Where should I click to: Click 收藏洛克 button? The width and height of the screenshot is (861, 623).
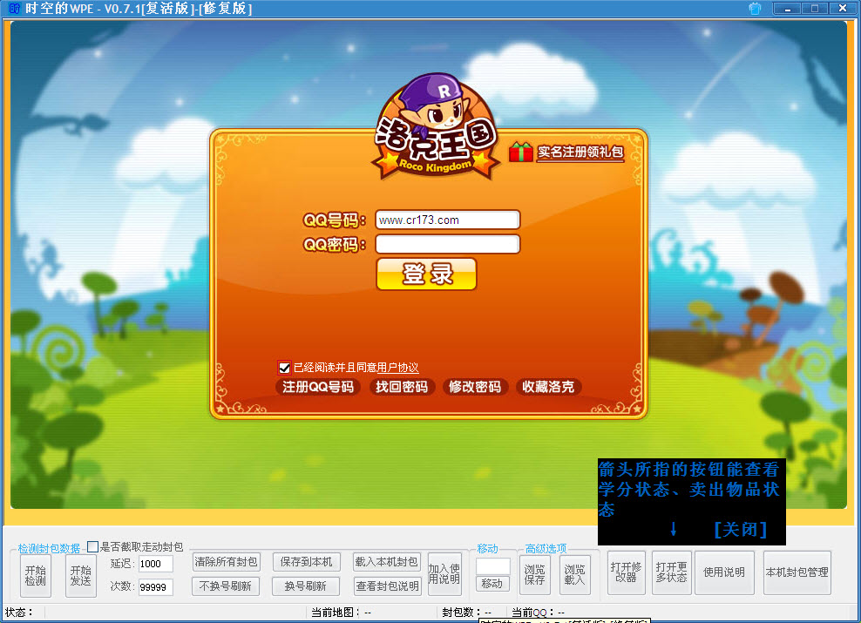tap(547, 387)
